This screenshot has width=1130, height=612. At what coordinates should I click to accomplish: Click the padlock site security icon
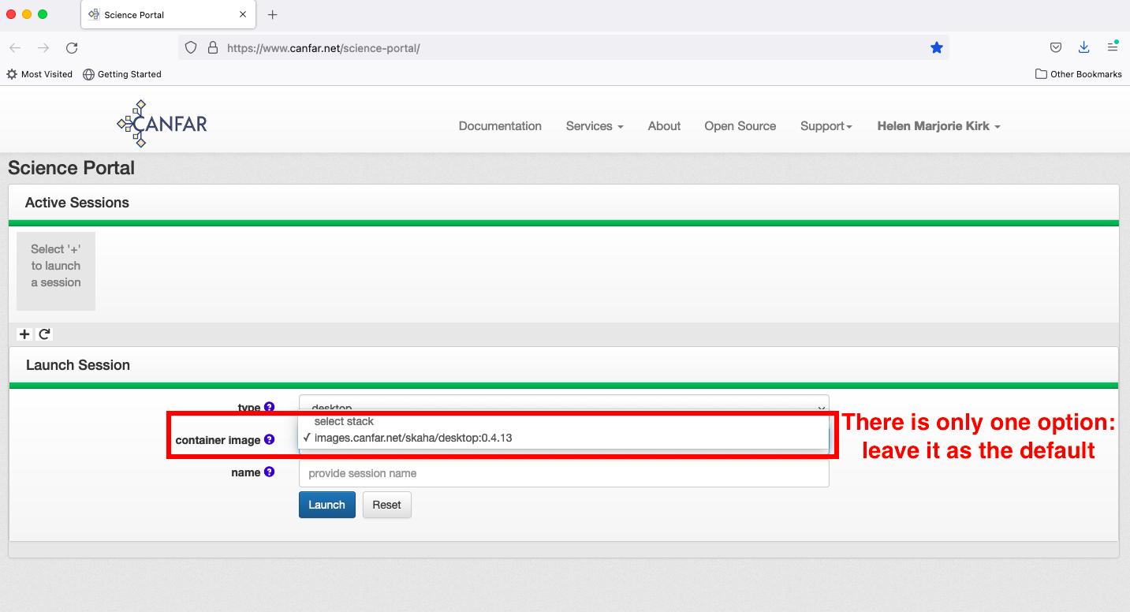pos(212,47)
